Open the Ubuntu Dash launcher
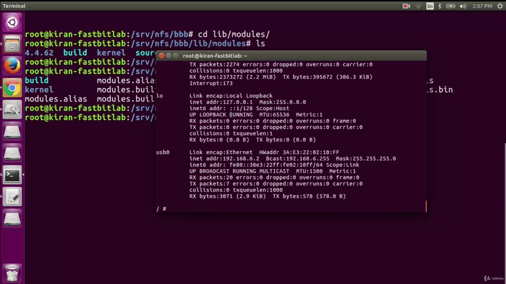 12,22
